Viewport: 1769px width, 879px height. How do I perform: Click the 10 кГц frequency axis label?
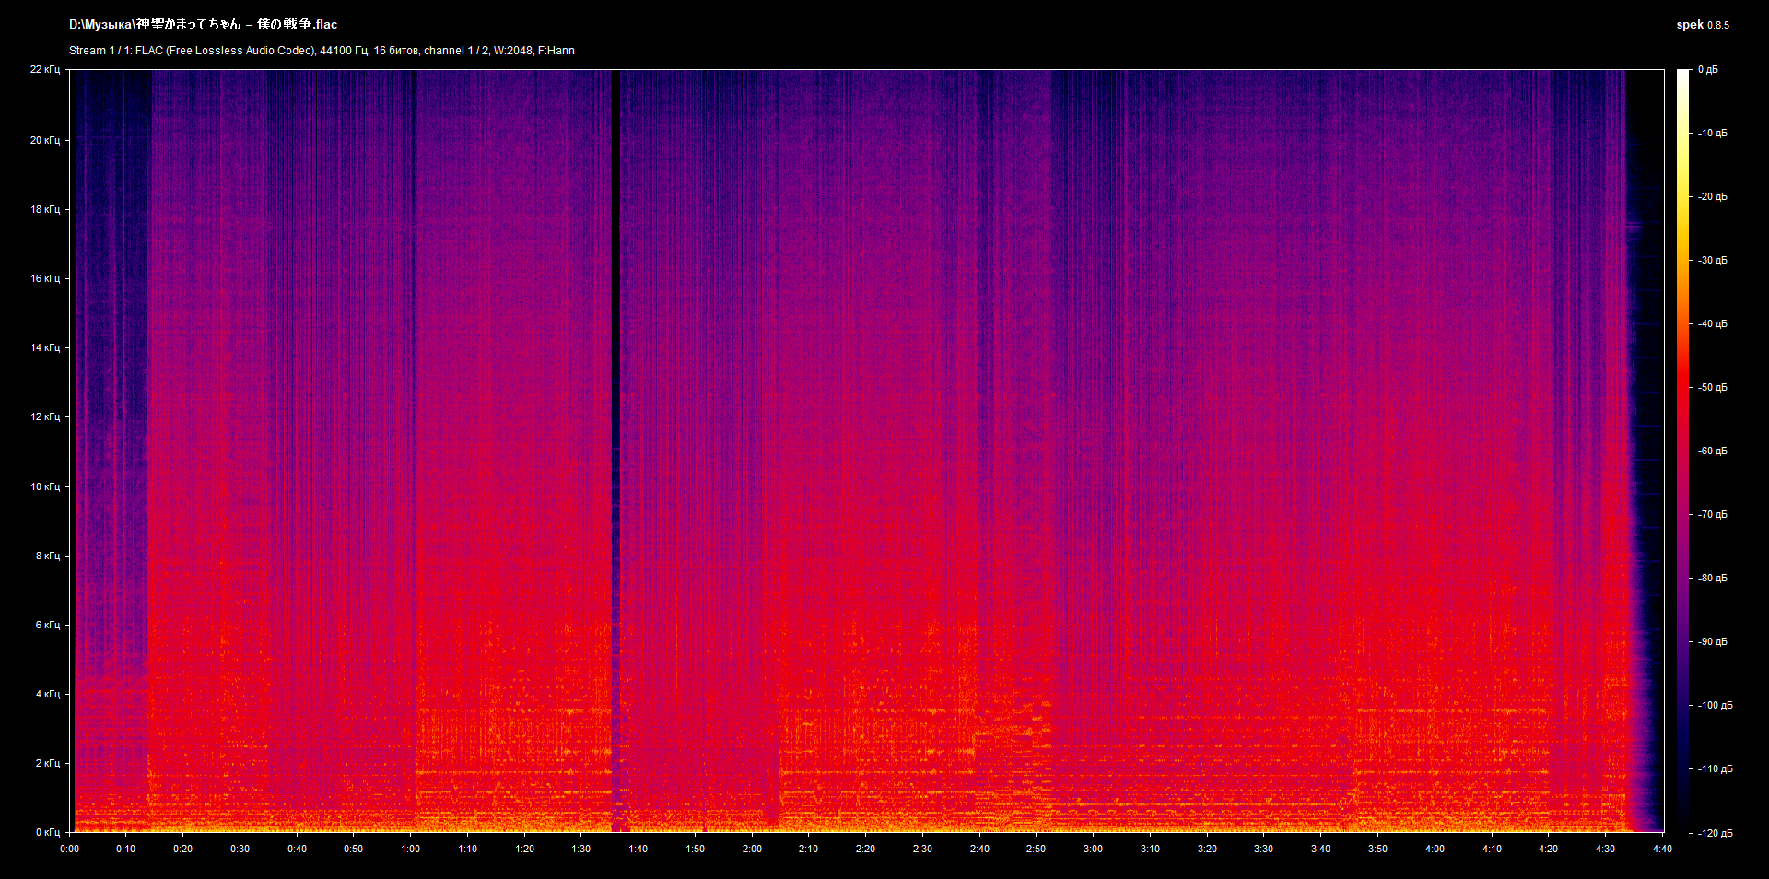coord(45,486)
